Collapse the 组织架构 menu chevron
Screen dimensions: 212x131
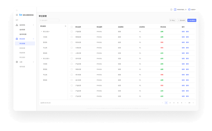[x=33, y=25]
